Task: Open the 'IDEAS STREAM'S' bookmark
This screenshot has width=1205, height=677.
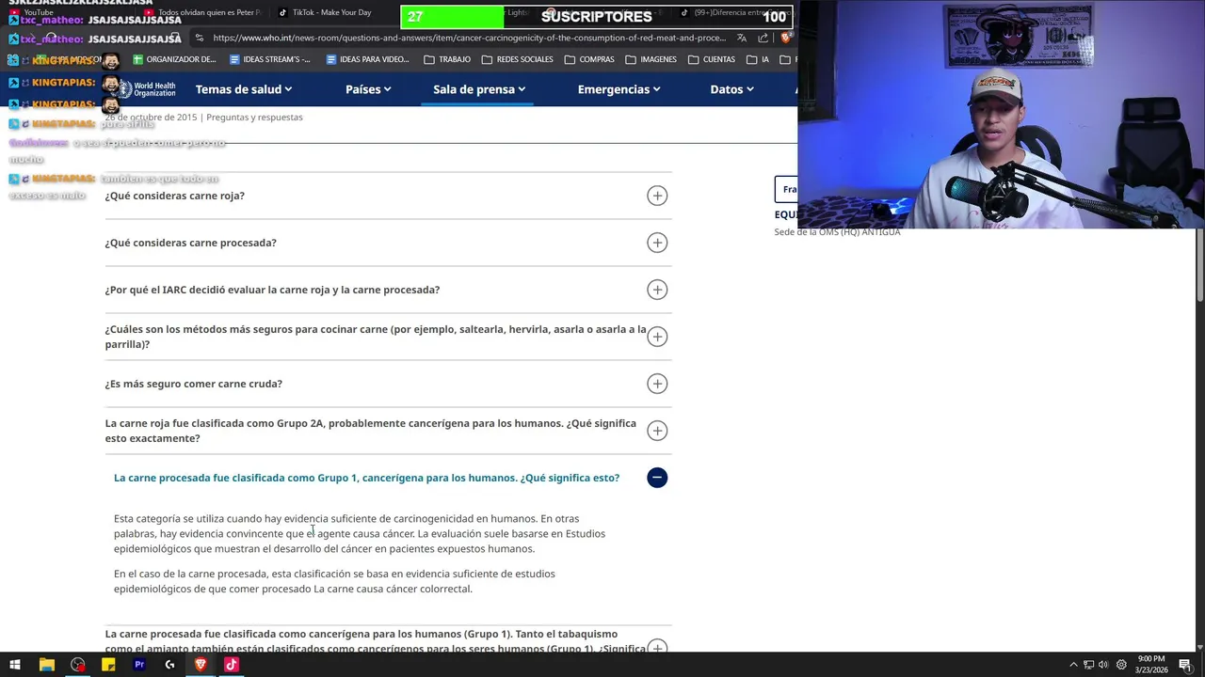Action: [270, 59]
